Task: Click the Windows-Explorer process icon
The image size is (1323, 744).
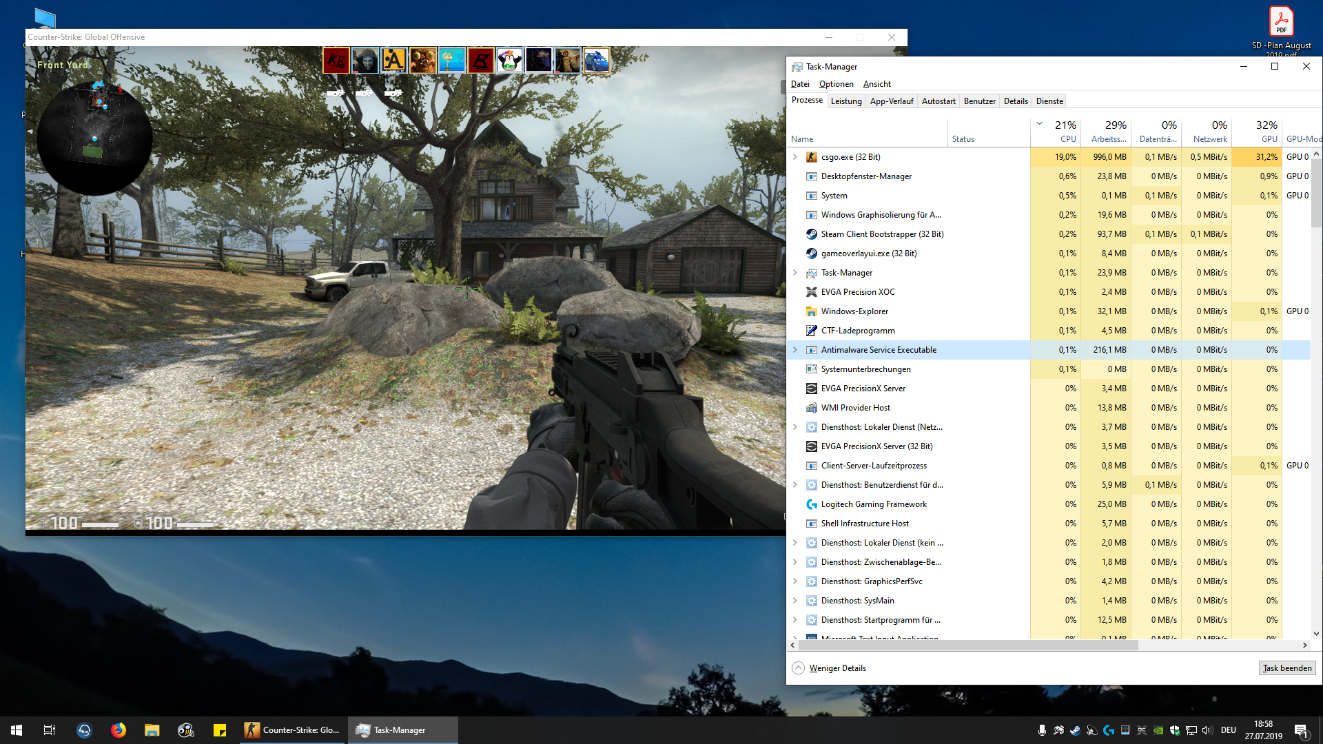Action: 812,311
